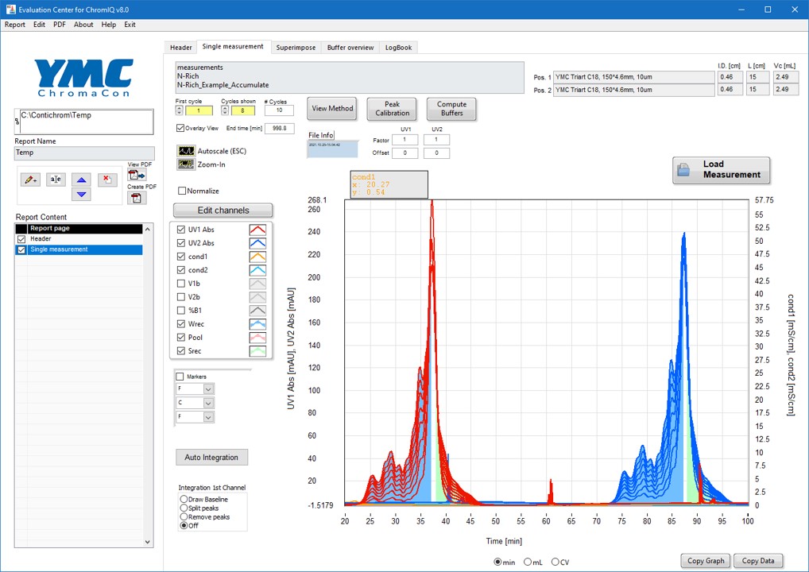The image size is (809, 572).
Task: Increment the First cycle stepper
Action: [179, 108]
